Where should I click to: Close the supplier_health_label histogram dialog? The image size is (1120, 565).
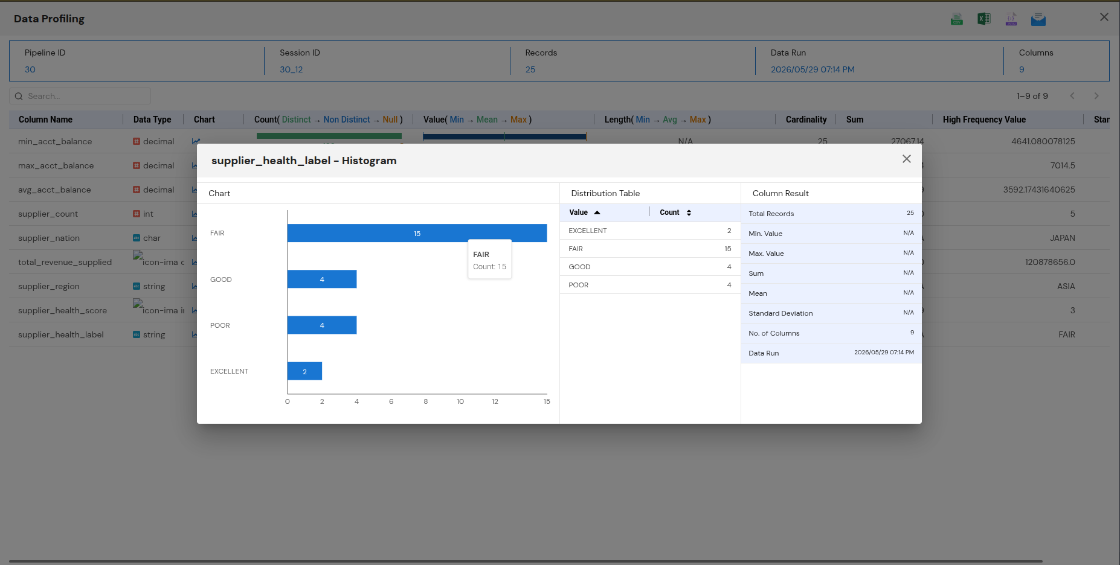(x=907, y=159)
